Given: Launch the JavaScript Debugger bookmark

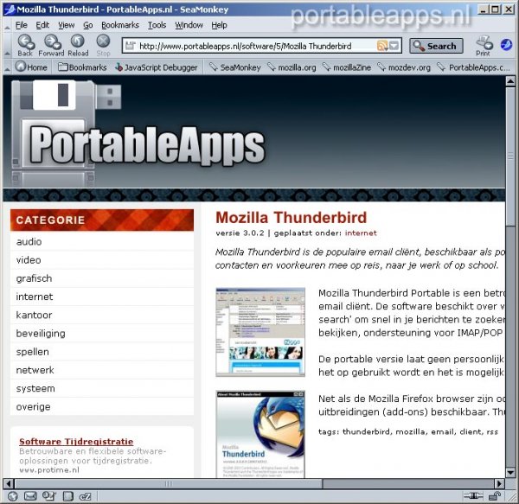Looking at the screenshot, I should tap(156, 67).
